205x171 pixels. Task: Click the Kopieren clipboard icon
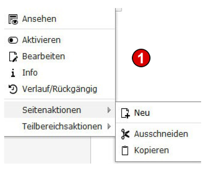coord(125,150)
